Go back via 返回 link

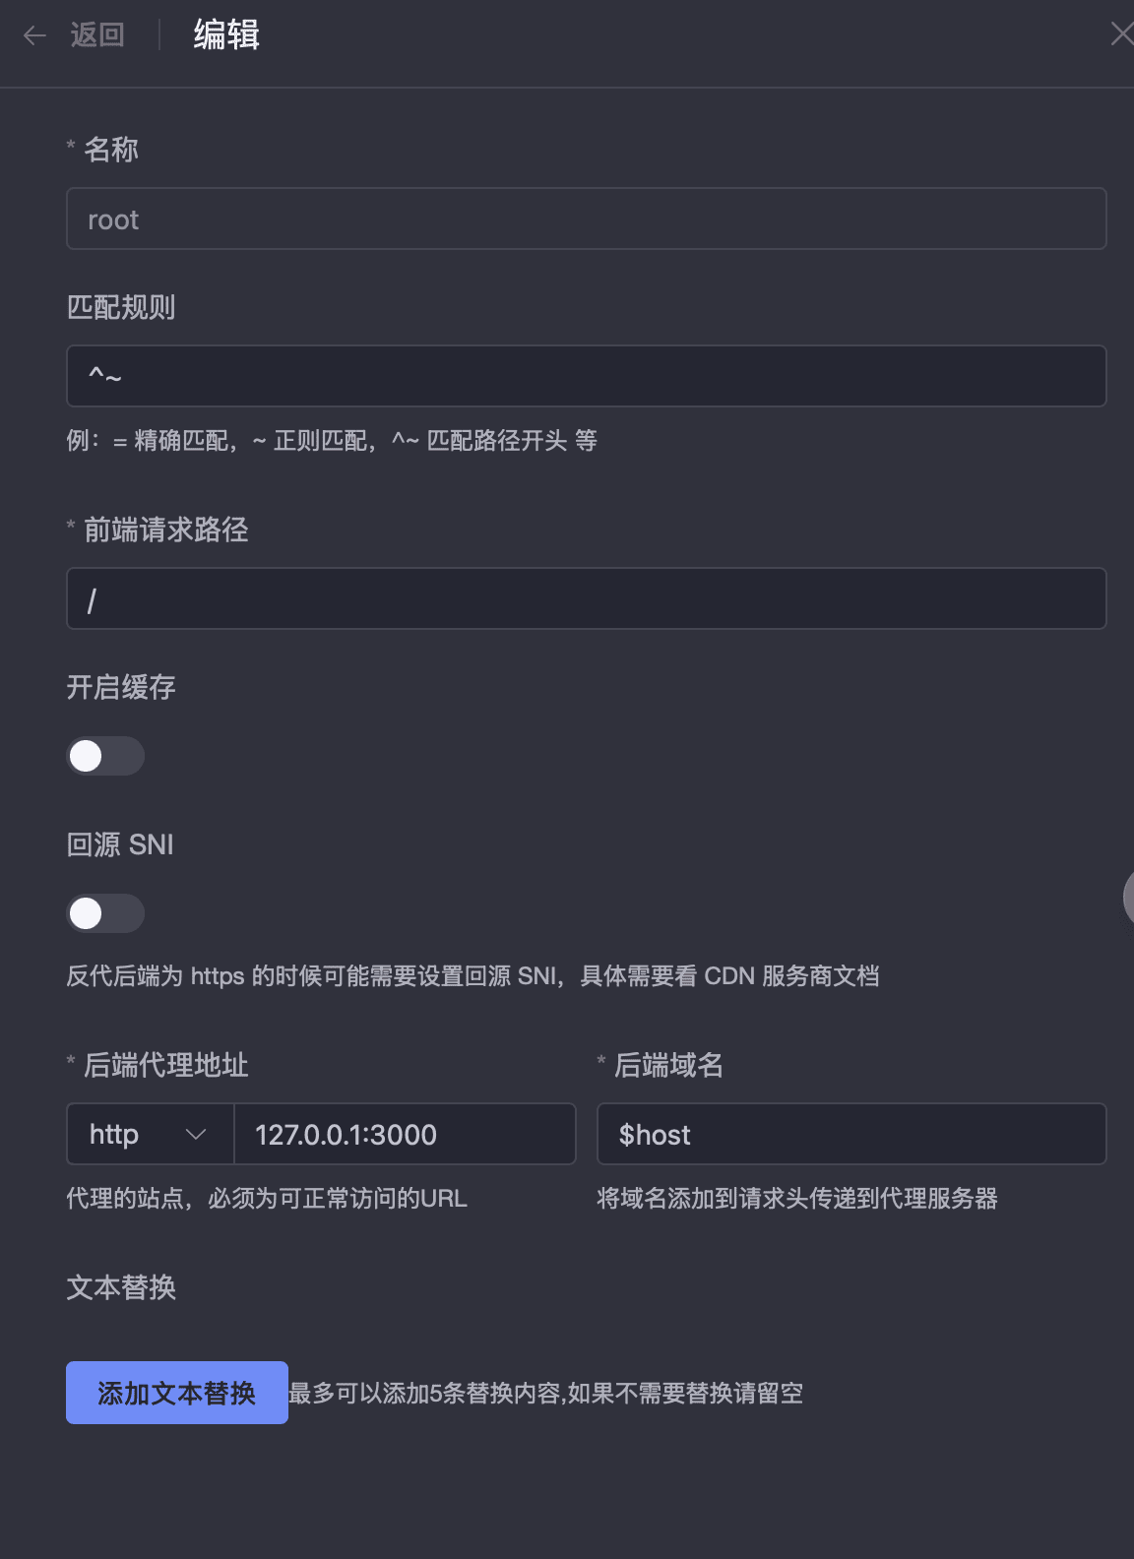pos(97,35)
